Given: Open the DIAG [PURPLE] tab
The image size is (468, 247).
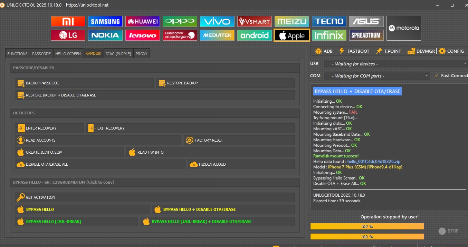Looking at the screenshot, I should coord(118,53).
